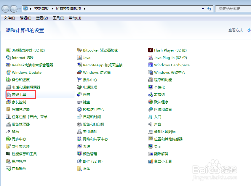
Task: Open the 邮件 (32 位) link
Action: 92,161
